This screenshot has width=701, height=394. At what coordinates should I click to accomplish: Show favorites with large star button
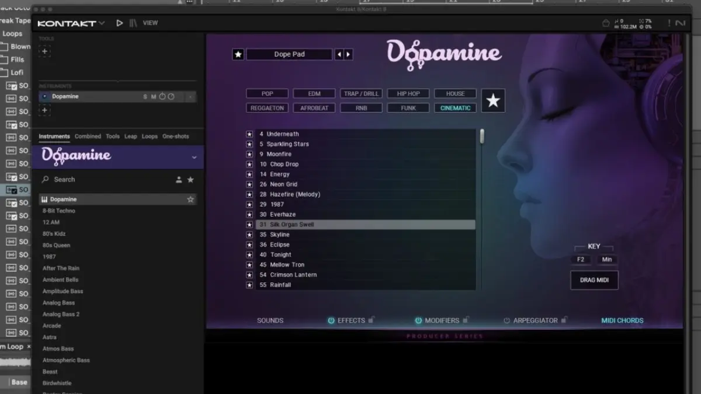[x=493, y=101]
